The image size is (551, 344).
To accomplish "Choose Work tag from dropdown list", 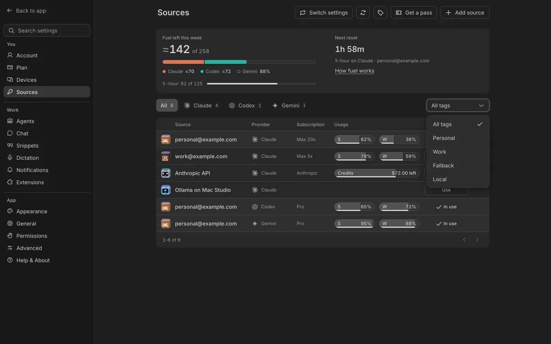I will coord(458,152).
